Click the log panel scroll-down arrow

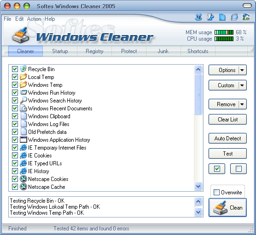(198, 212)
